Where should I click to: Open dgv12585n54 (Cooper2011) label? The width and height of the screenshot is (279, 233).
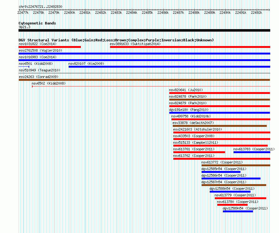(224, 169)
